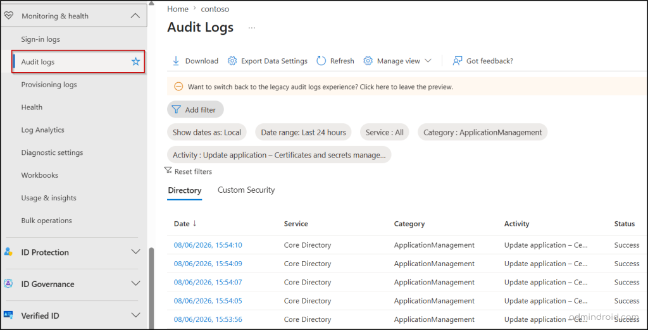Screen dimensions: 648x330
Task: Open log entry dated 08/06/2026, 15:53:56
Action: point(208,319)
